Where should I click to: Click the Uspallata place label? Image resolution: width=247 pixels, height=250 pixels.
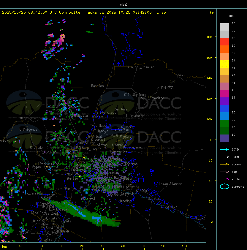[x=28, y=118]
